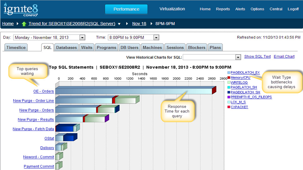Click the red Memory/CPU legend square

pos(229,78)
